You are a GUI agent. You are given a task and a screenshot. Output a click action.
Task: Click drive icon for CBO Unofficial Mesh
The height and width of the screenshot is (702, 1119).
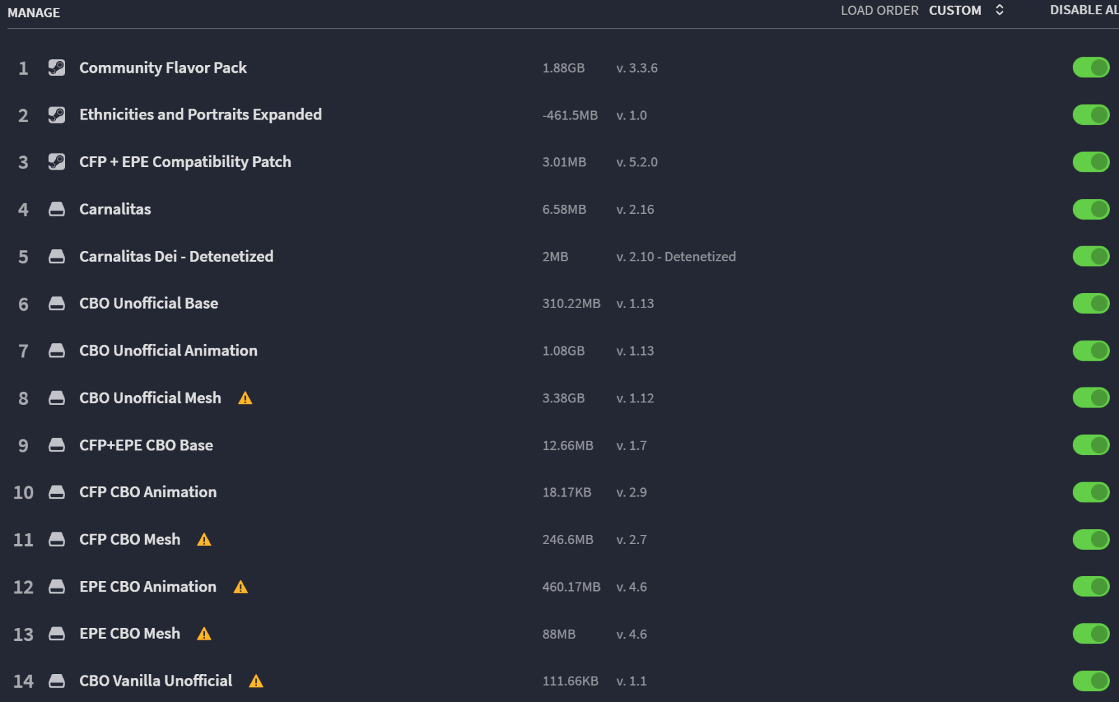(57, 398)
